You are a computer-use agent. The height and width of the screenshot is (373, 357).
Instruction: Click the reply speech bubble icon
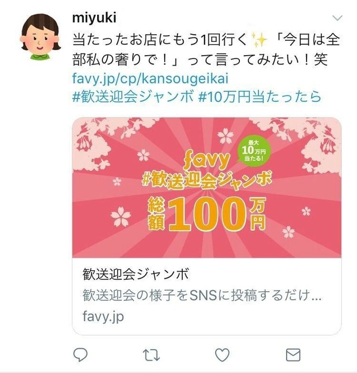coord(80,355)
